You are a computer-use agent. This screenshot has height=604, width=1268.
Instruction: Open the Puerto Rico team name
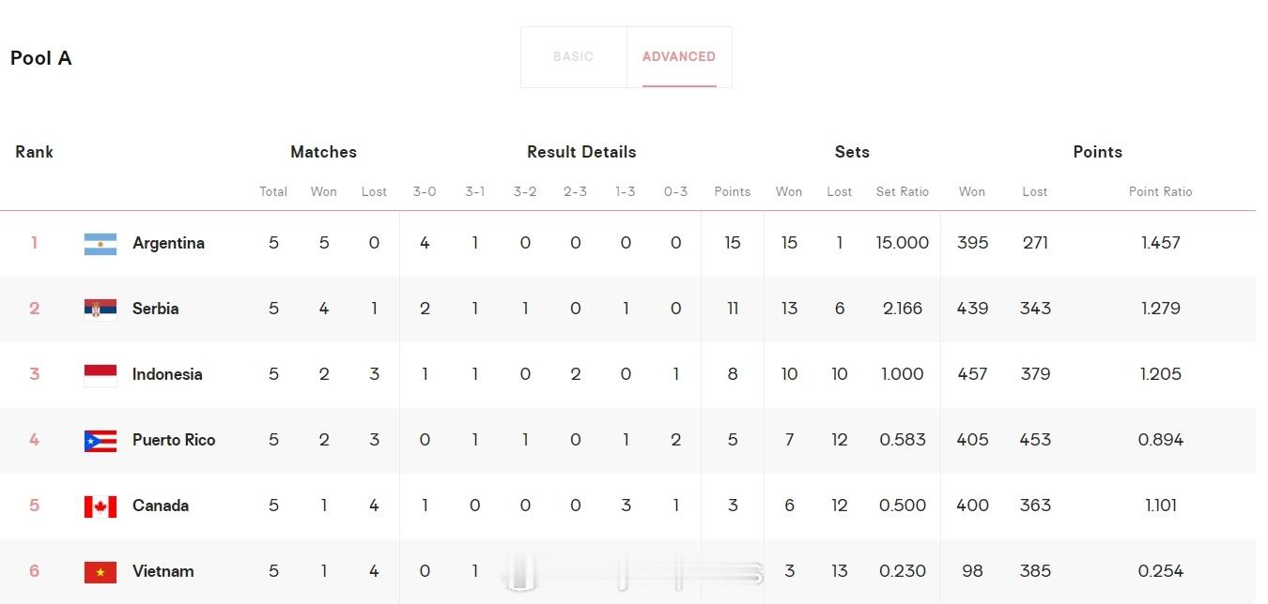[x=174, y=440]
